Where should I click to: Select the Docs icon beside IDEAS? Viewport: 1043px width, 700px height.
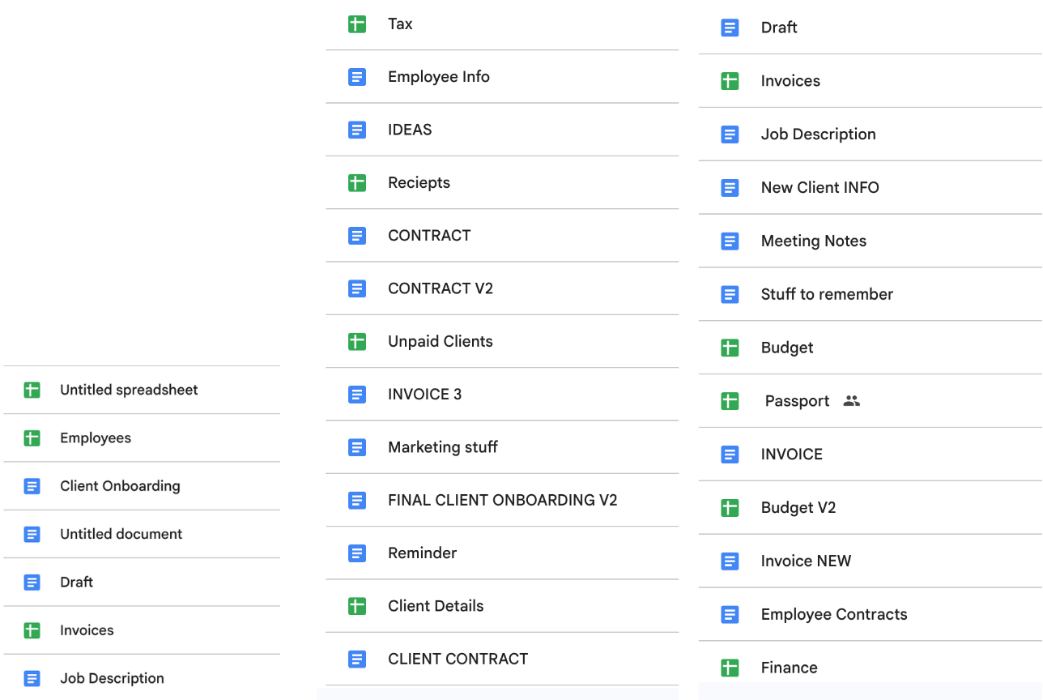click(x=357, y=130)
